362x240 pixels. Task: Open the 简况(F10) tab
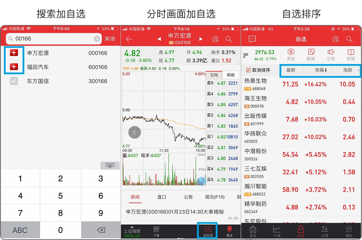[215, 197]
